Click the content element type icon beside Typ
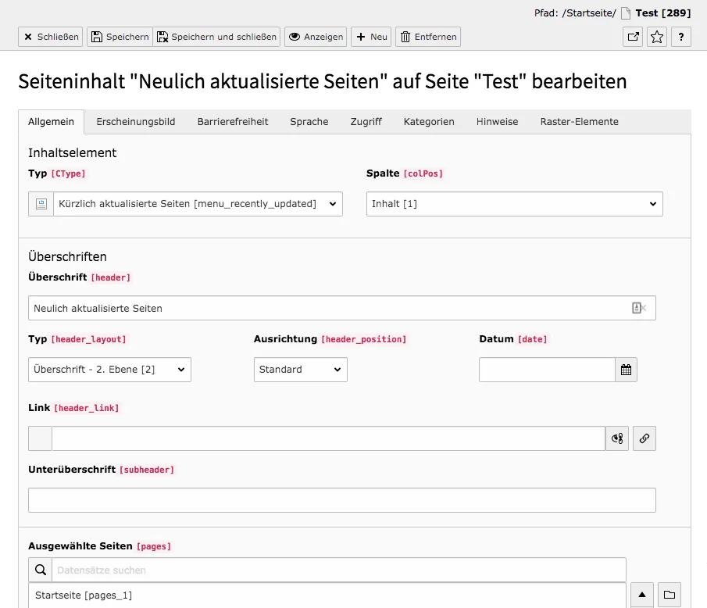This screenshot has height=608, width=707. pos(40,203)
